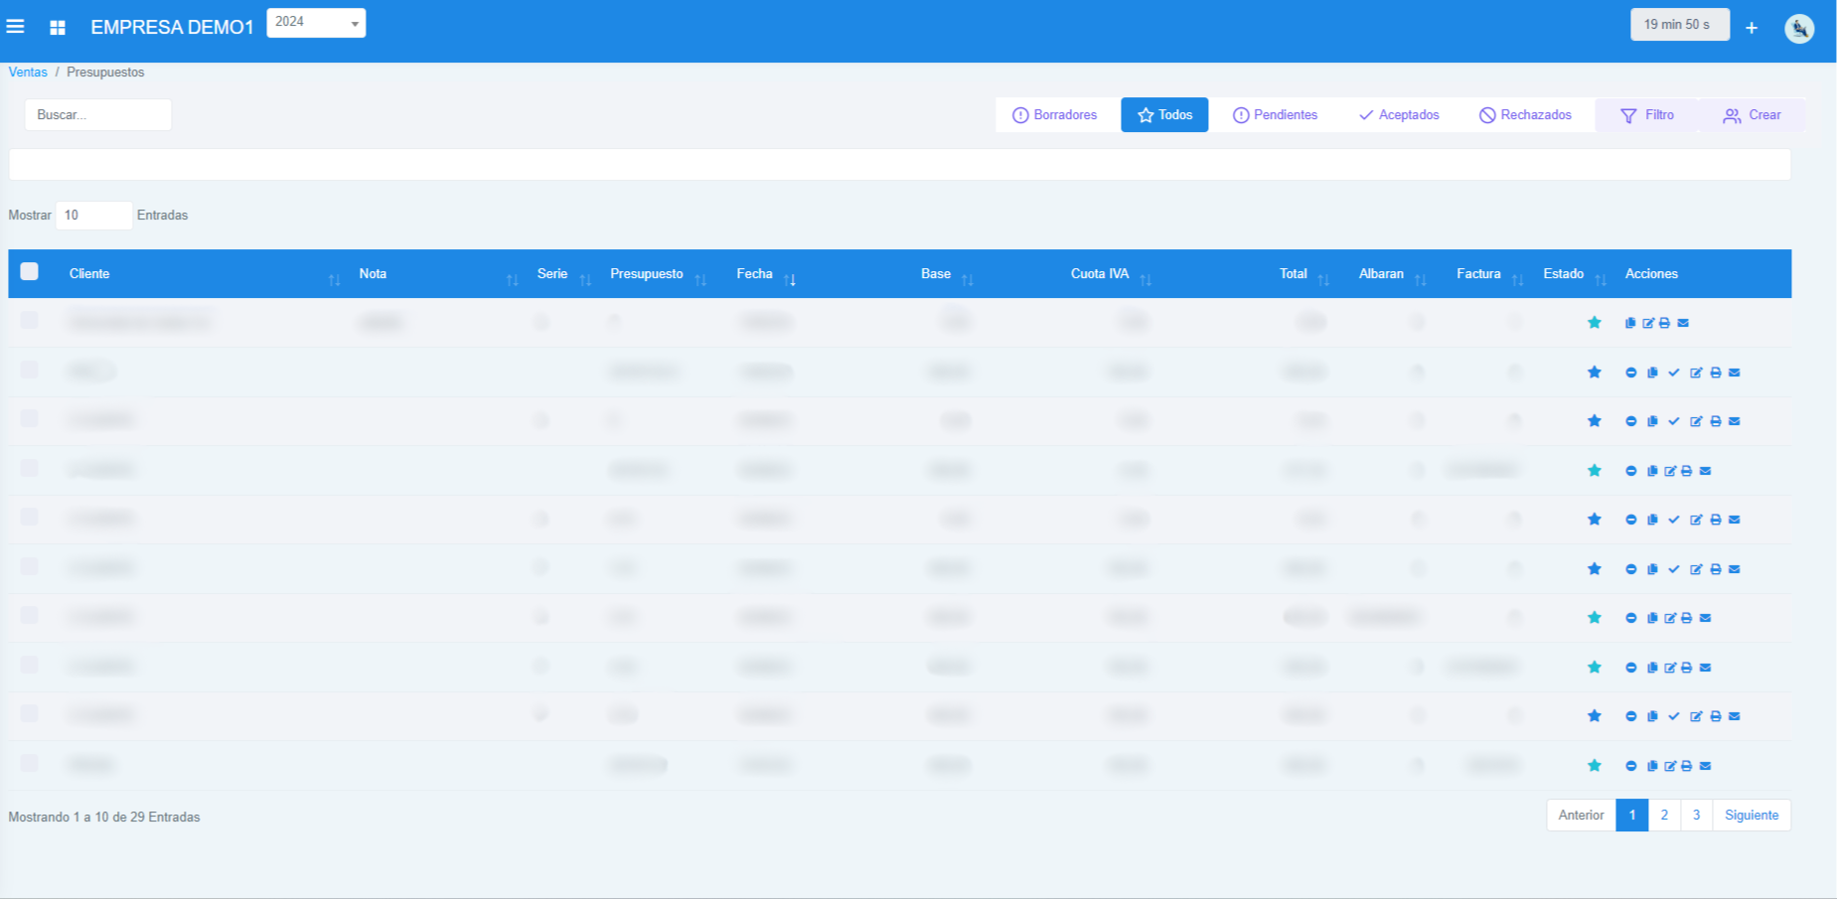Image resolution: width=1837 pixels, height=899 pixels.
Task: Check the first row's selection checkbox
Action: click(30, 321)
